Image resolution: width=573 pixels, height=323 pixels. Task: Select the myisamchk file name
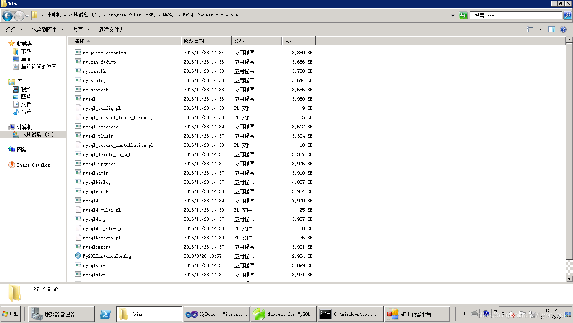tap(95, 71)
